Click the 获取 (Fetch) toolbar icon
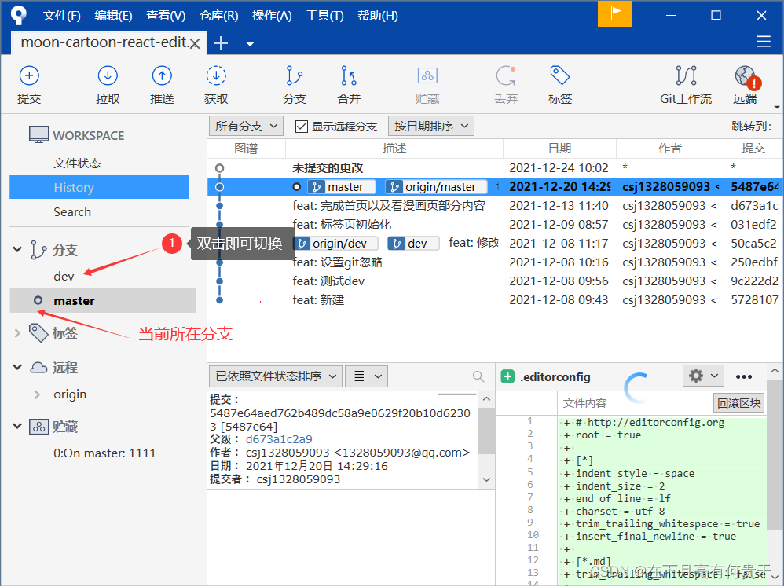 pyautogui.click(x=216, y=76)
